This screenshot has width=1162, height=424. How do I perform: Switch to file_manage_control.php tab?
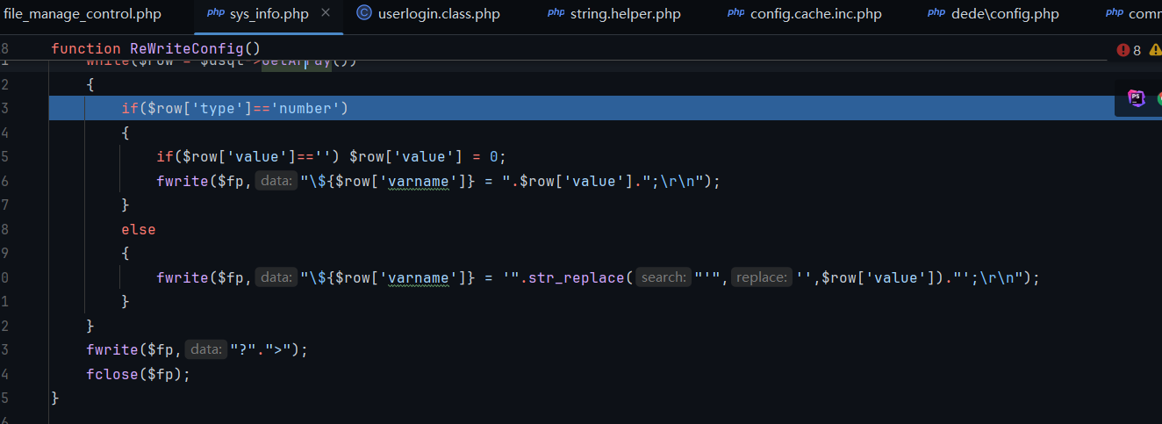(82, 13)
